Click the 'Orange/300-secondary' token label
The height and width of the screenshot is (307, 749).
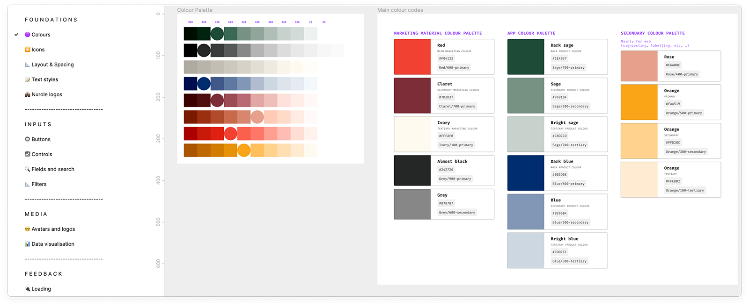685,151
